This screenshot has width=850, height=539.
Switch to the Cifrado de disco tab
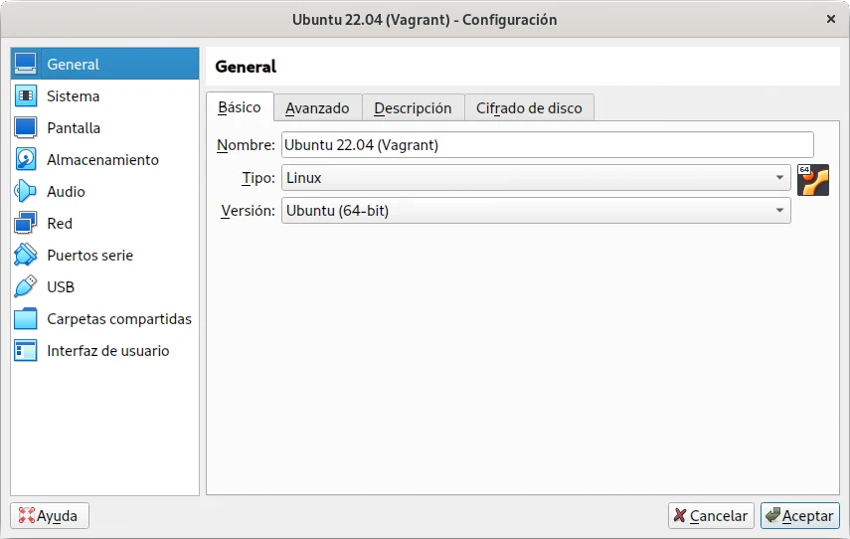[x=529, y=108]
